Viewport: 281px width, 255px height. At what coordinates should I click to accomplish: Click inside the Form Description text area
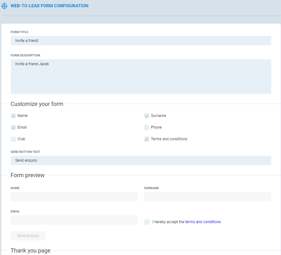[x=141, y=77]
